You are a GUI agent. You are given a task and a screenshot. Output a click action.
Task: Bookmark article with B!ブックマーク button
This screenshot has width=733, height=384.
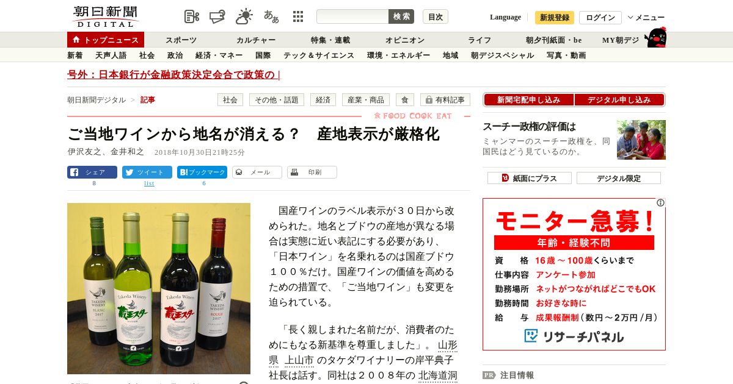(202, 172)
